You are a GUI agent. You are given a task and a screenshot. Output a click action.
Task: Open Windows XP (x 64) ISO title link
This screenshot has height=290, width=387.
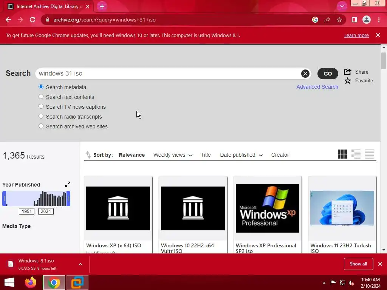point(113,245)
